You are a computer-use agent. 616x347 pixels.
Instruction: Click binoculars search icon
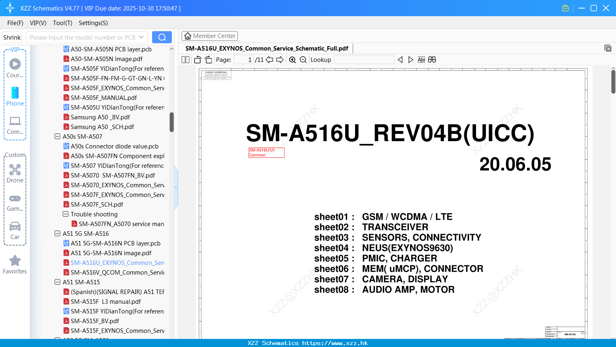[432, 59]
